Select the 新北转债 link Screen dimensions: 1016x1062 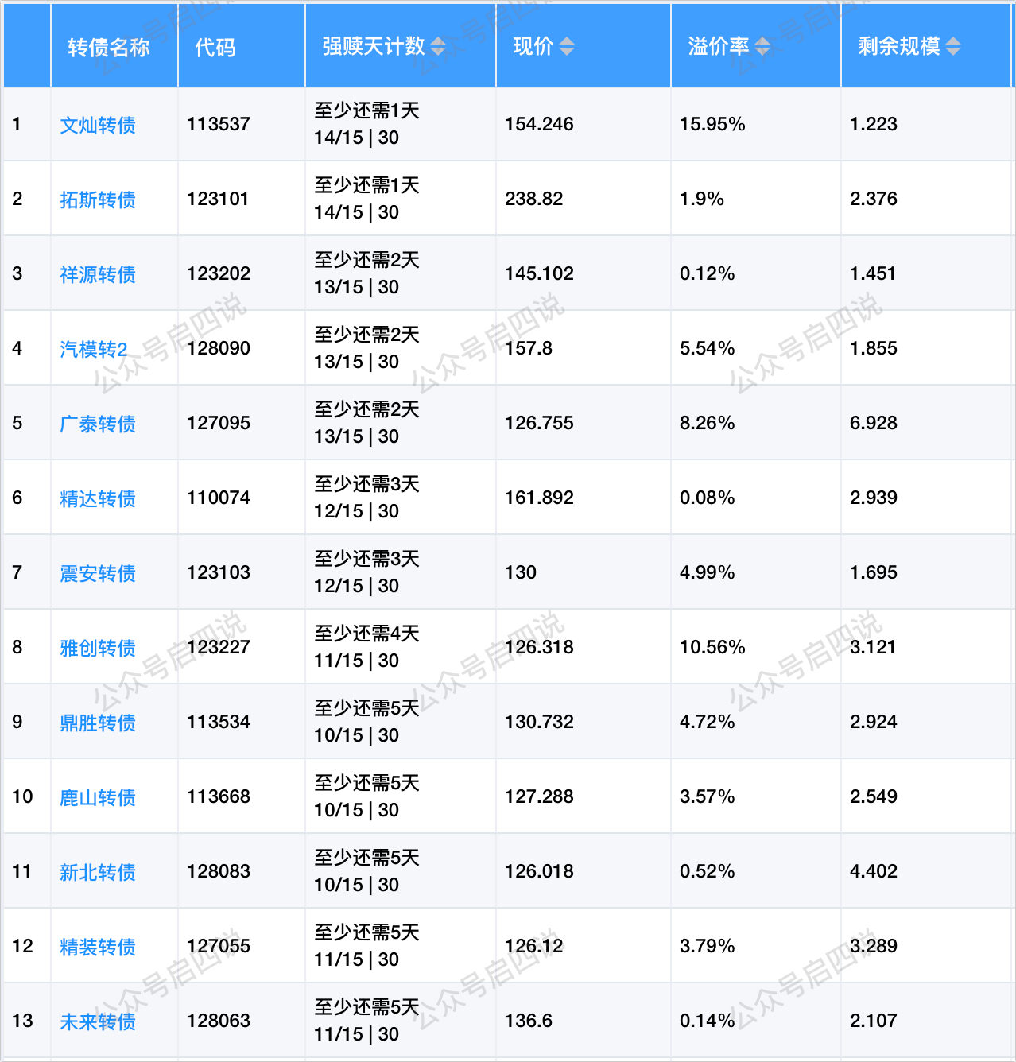(x=98, y=872)
